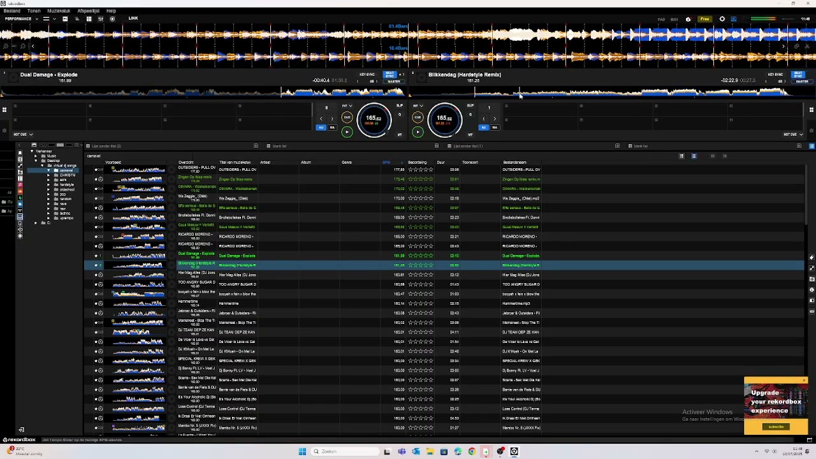Switch to the 'Lijst zonder titel (2)' tab

(x=105, y=146)
